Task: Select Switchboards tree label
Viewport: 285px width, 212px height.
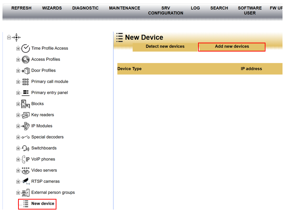Action: pyautogui.click(x=44, y=148)
